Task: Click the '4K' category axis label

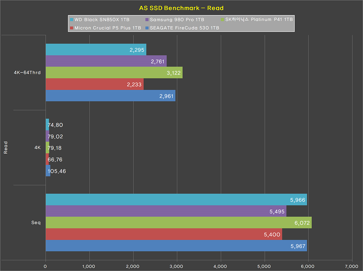Action: click(x=37, y=148)
